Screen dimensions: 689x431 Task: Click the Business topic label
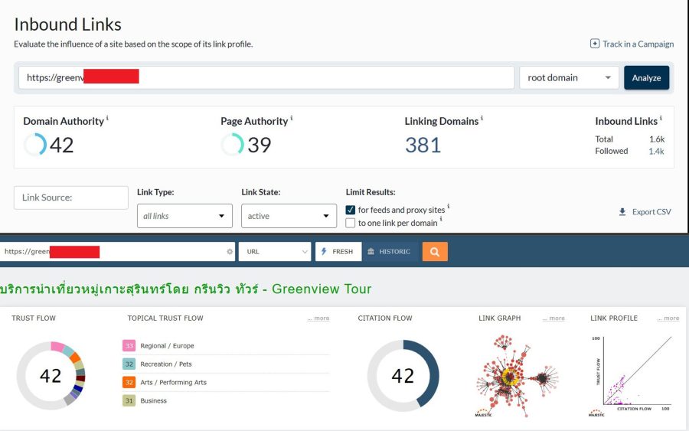click(153, 400)
